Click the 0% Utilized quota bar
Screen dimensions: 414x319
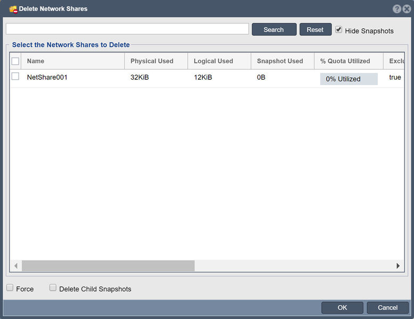click(349, 79)
